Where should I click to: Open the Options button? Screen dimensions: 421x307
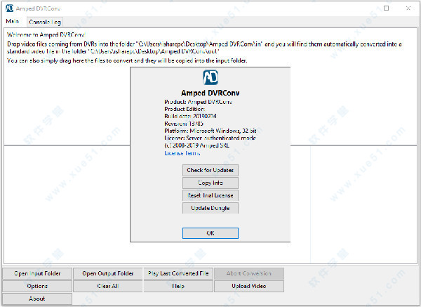pos(37,286)
